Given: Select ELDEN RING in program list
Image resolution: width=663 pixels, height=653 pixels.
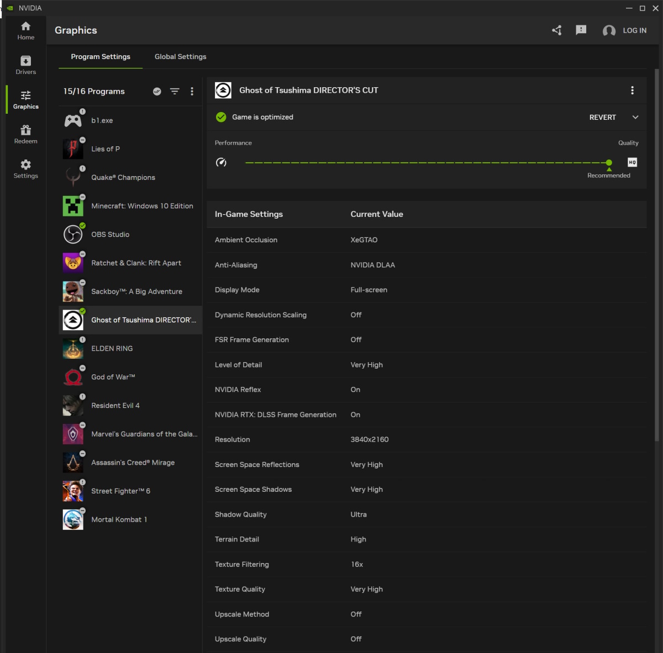Looking at the screenshot, I should 130,349.
